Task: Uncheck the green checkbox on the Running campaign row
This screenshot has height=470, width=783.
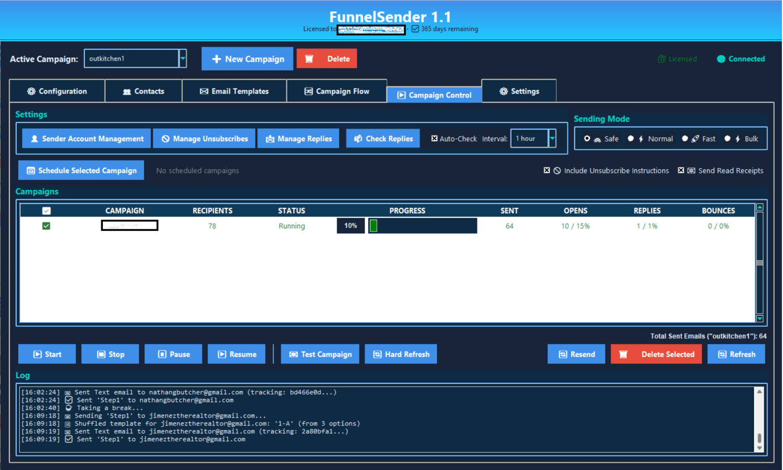Action: pyautogui.click(x=46, y=226)
